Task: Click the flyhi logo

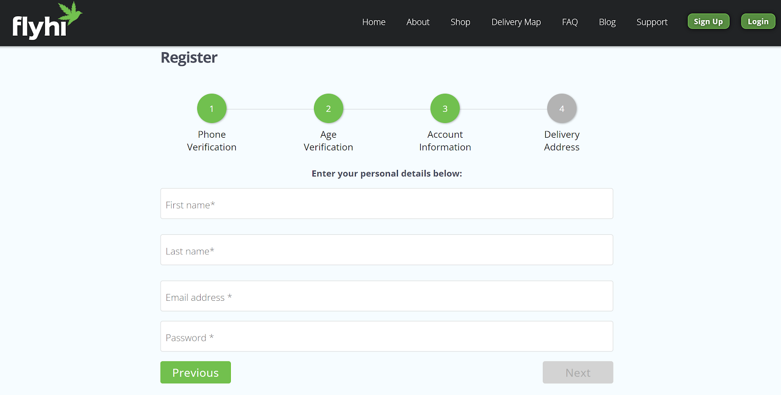Action: click(x=47, y=22)
